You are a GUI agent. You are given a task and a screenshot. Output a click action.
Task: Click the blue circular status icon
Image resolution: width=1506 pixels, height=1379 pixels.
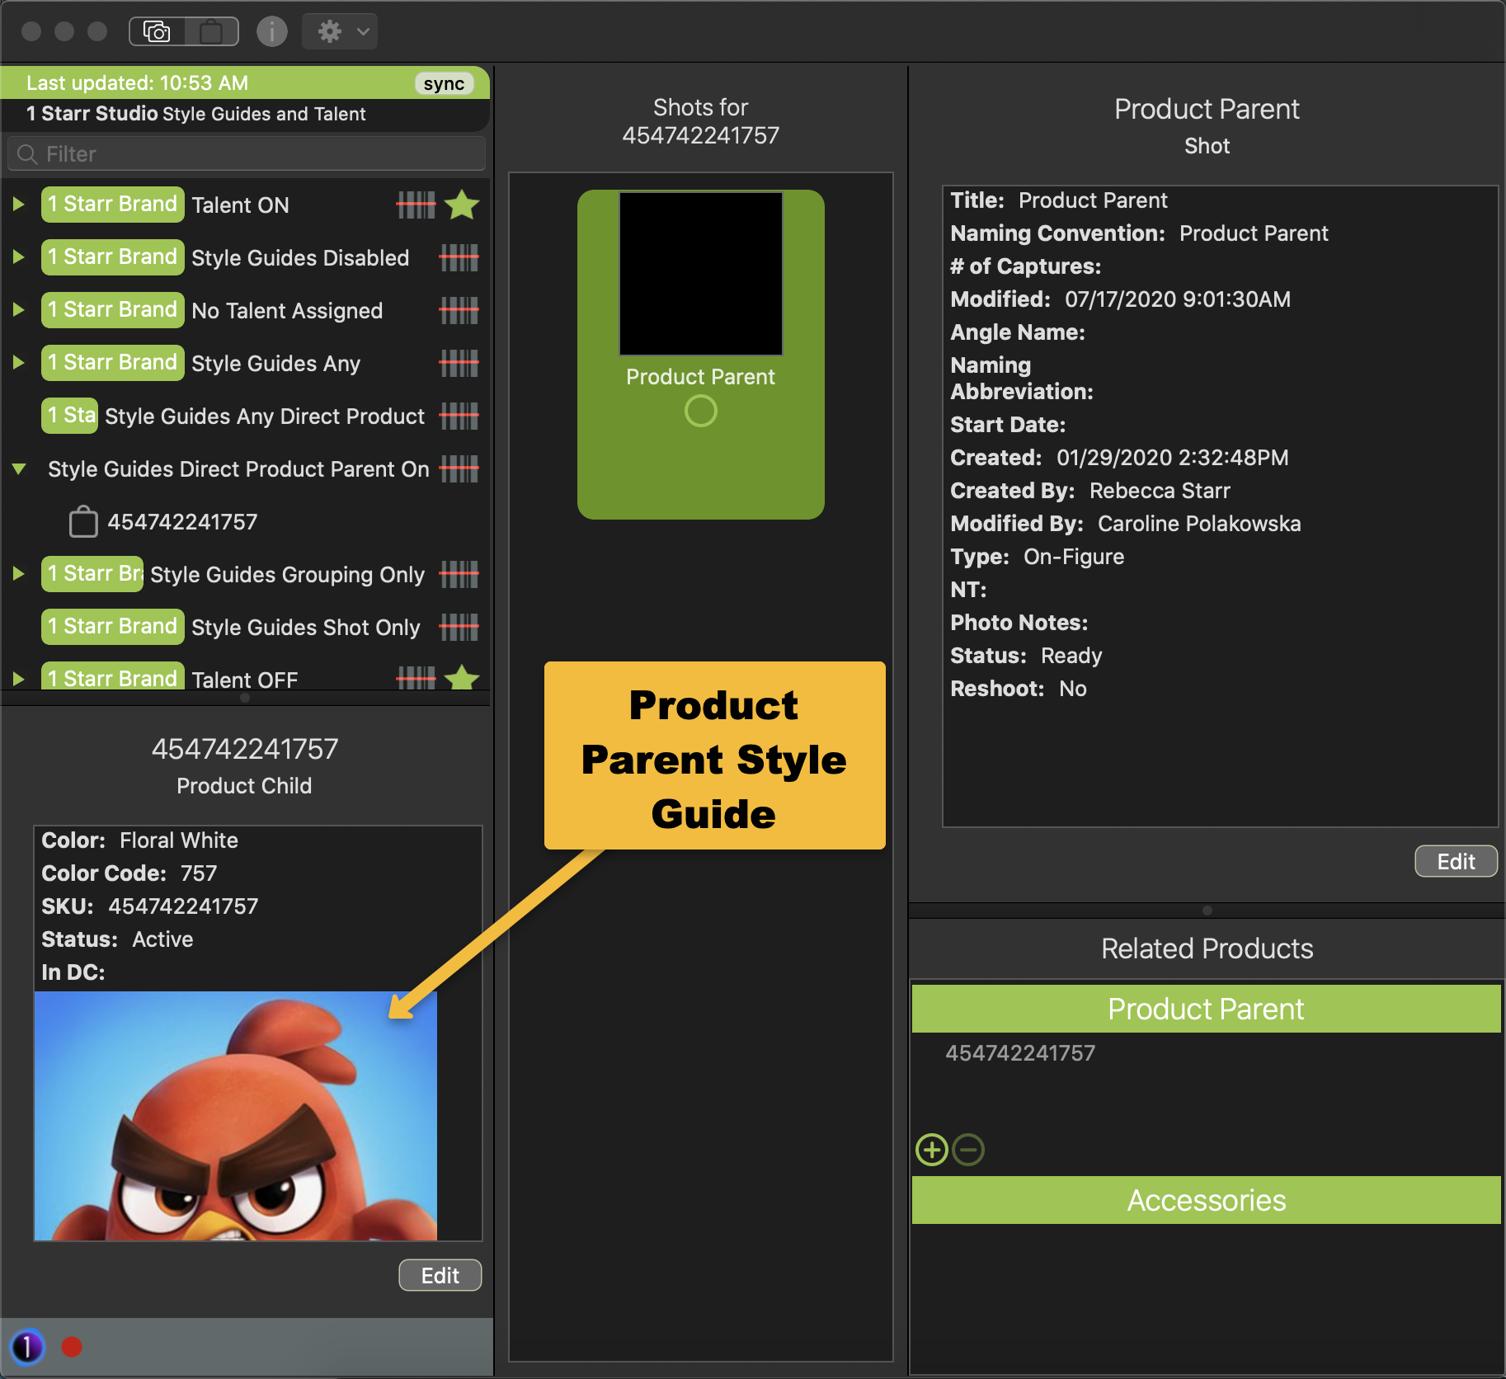tap(27, 1347)
